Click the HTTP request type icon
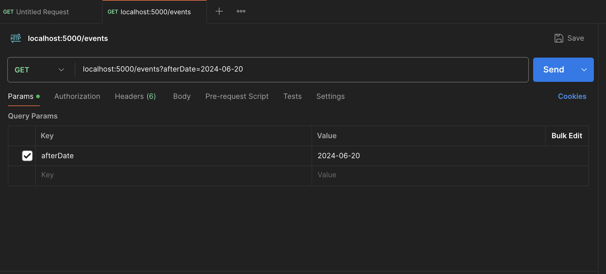 coord(16,38)
